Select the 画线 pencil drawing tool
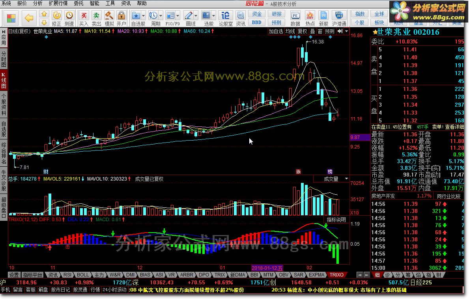This screenshot has width=469, height=299. pos(189,15)
